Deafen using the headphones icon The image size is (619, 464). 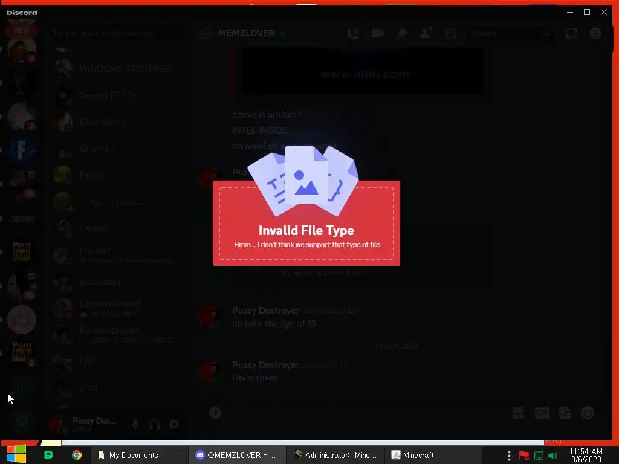click(154, 425)
